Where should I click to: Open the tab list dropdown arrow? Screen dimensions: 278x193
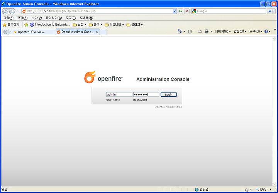pos(10,32)
